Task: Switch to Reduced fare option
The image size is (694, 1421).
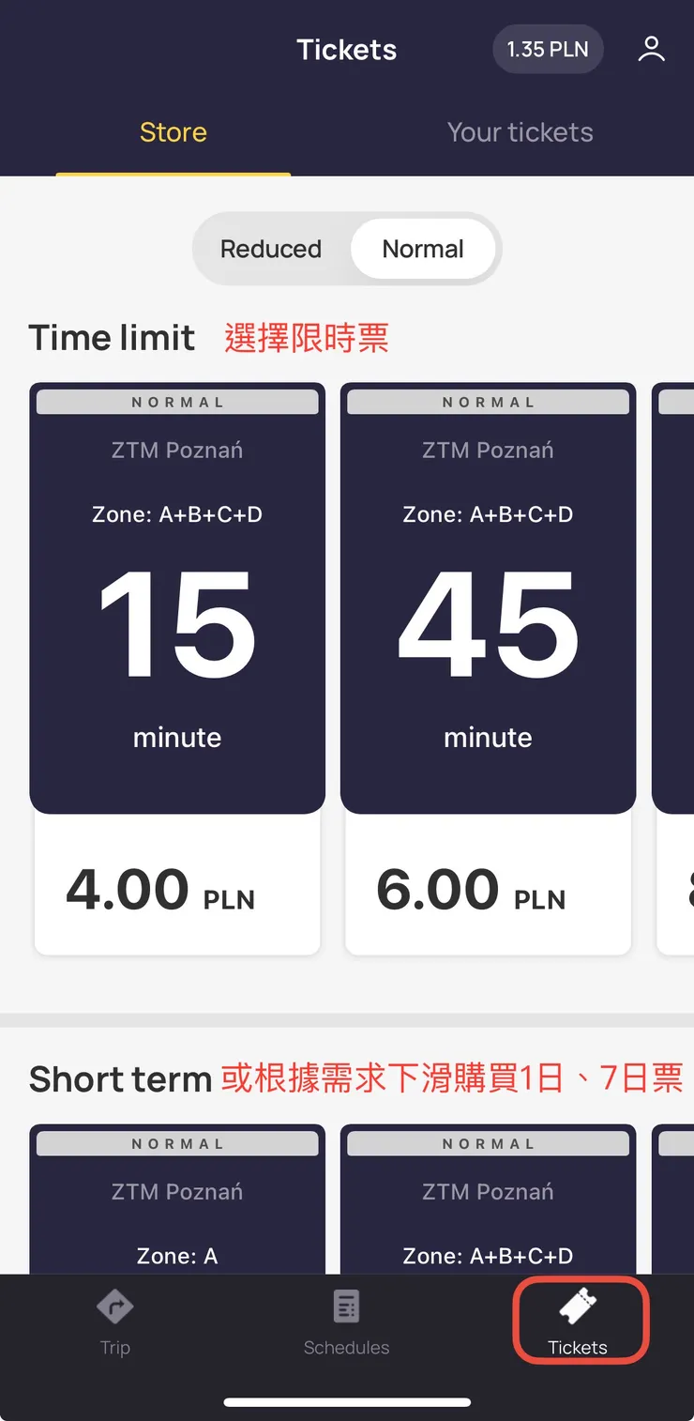Action: pyautogui.click(x=271, y=249)
